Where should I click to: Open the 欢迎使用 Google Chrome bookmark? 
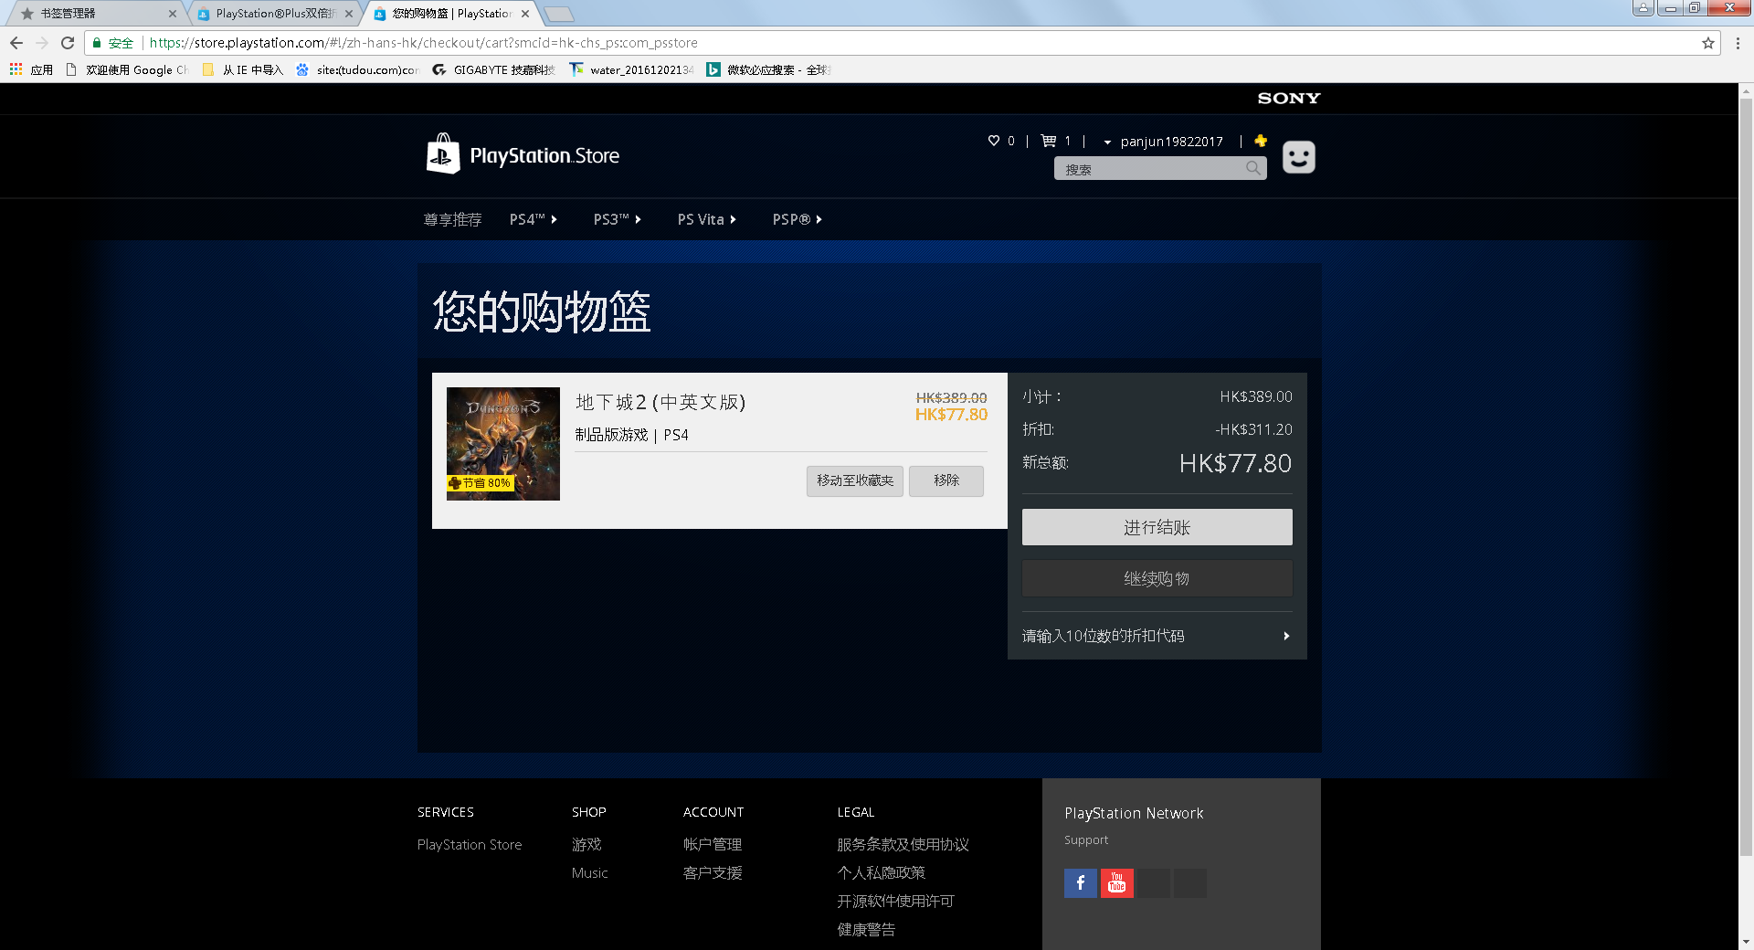pos(127,69)
